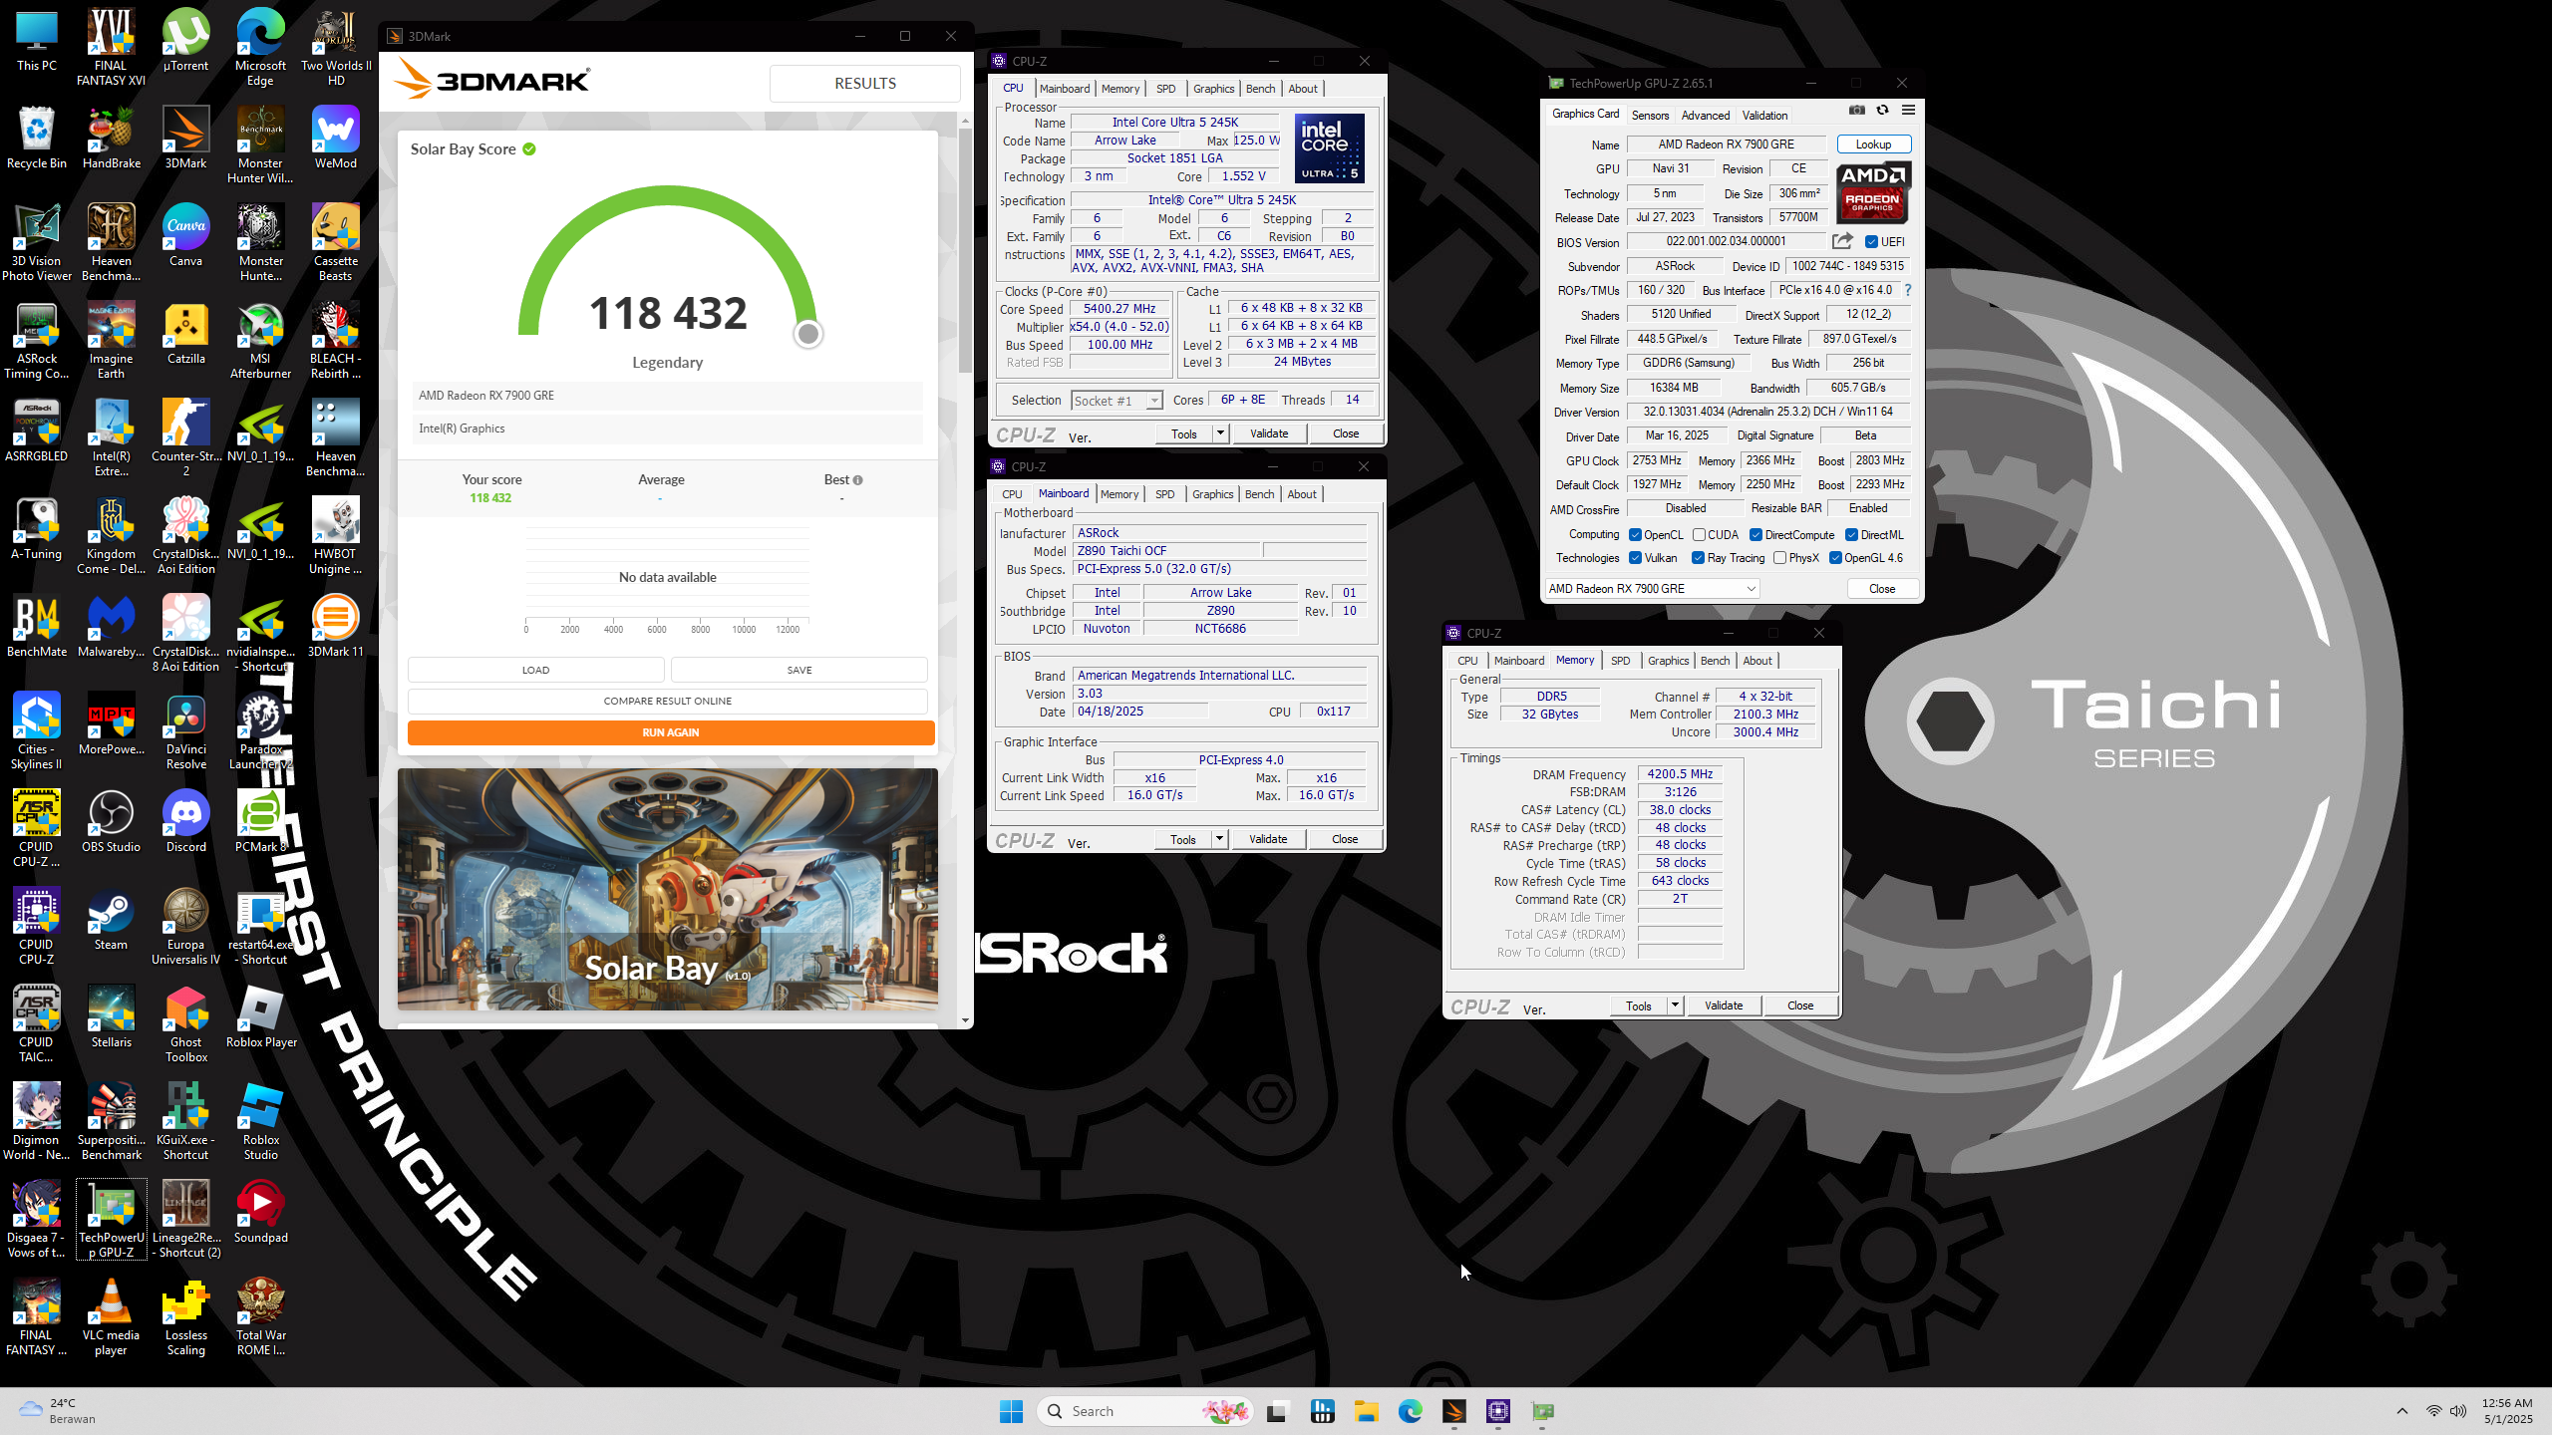Click the Solar Bay benchmark thumbnail
Viewport: 2552px width, 1435px height.
coord(667,889)
